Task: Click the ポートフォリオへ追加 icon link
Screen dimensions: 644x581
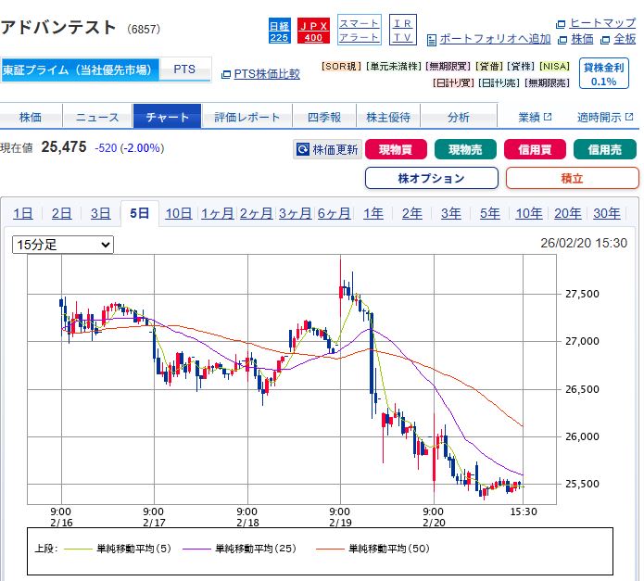Action: pos(488,39)
